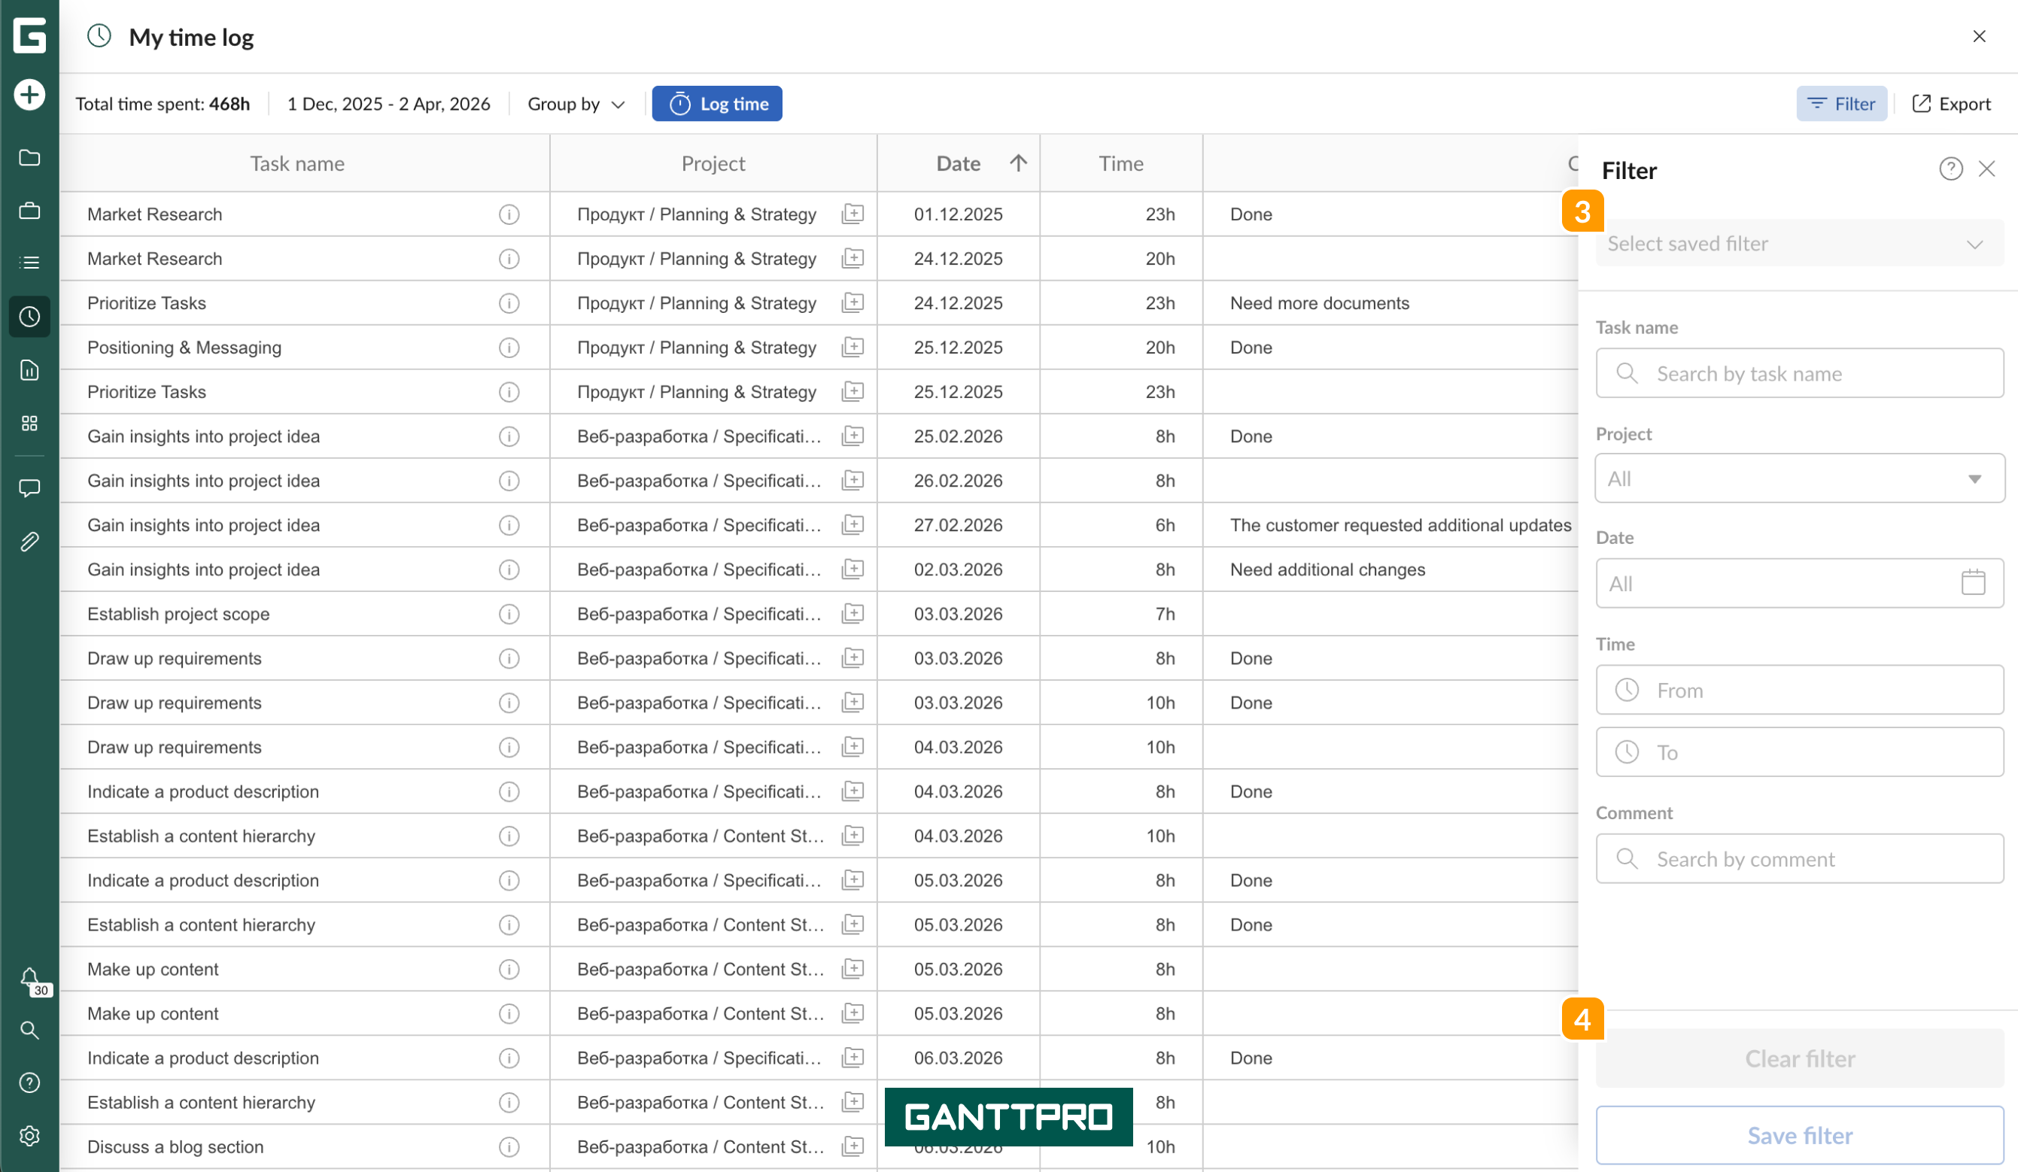Open the projects folder icon in sidebar
The image size is (2018, 1172).
(x=29, y=158)
